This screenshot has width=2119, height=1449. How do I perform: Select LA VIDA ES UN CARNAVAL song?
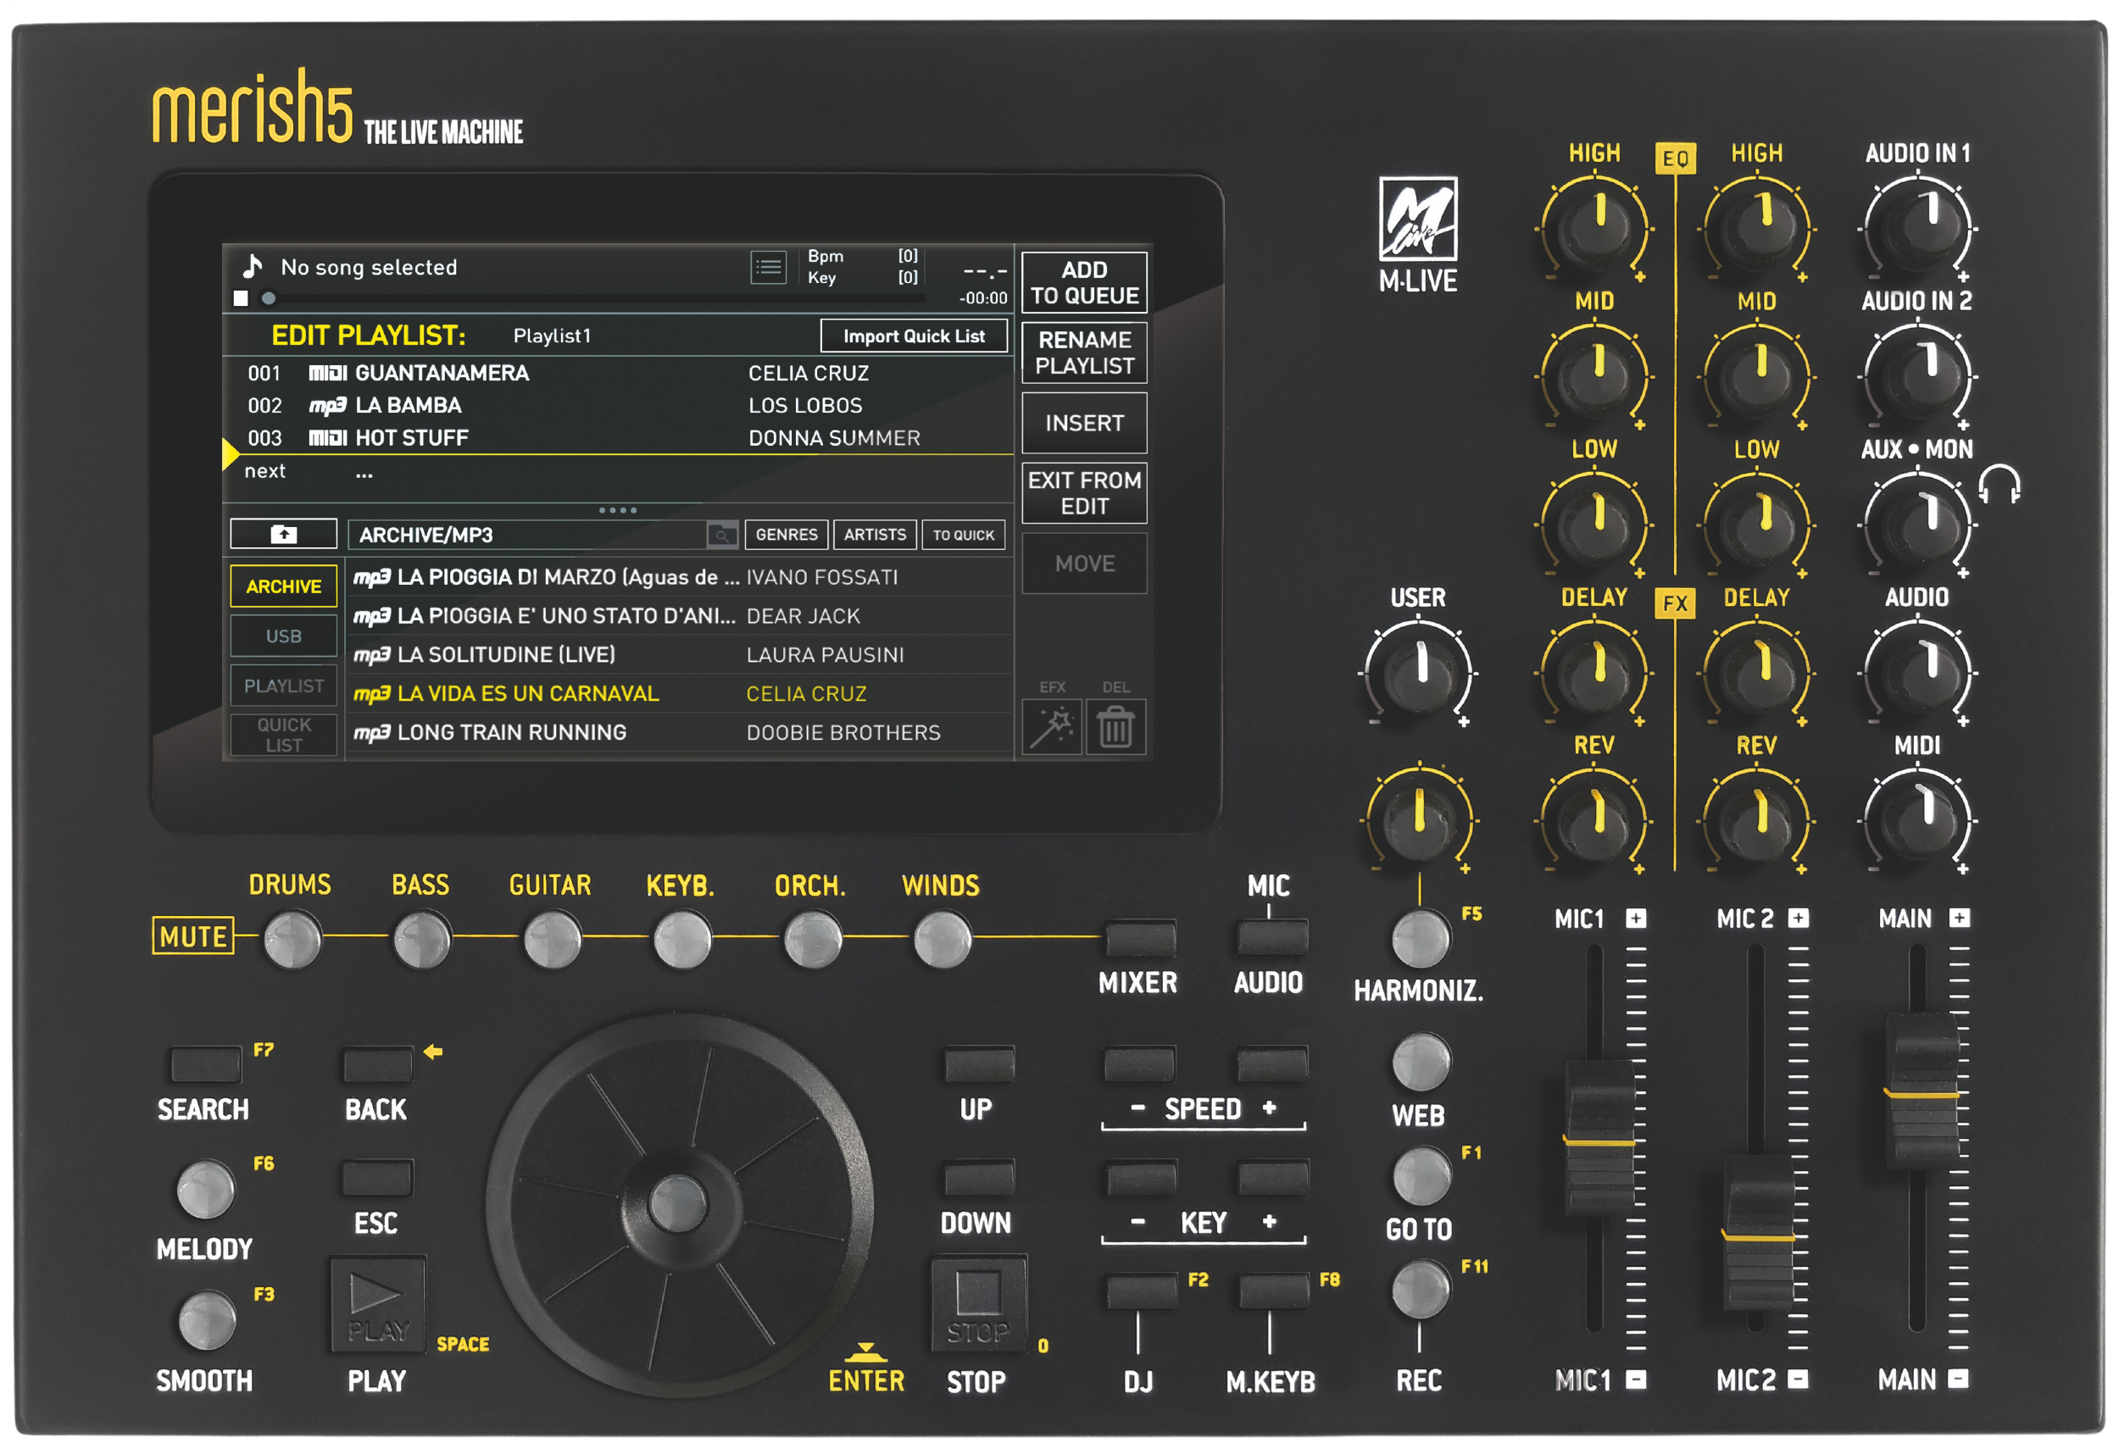(x=680, y=693)
